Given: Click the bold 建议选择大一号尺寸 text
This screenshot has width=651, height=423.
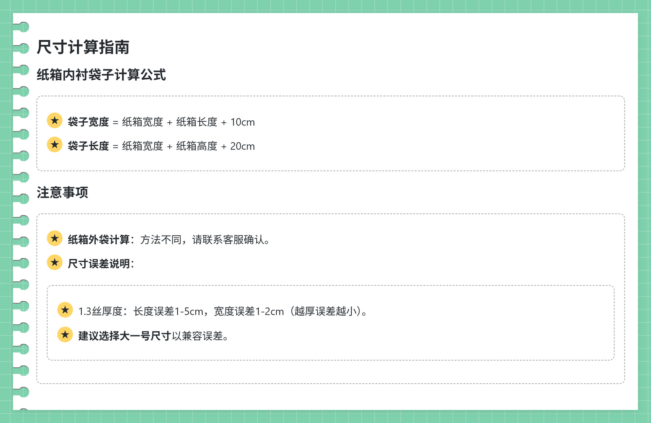Looking at the screenshot, I should [124, 336].
